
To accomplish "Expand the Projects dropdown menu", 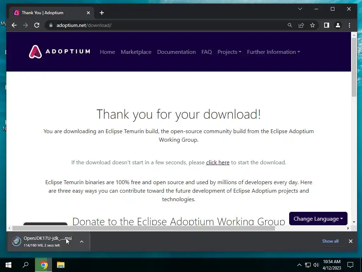I will tap(229, 52).
